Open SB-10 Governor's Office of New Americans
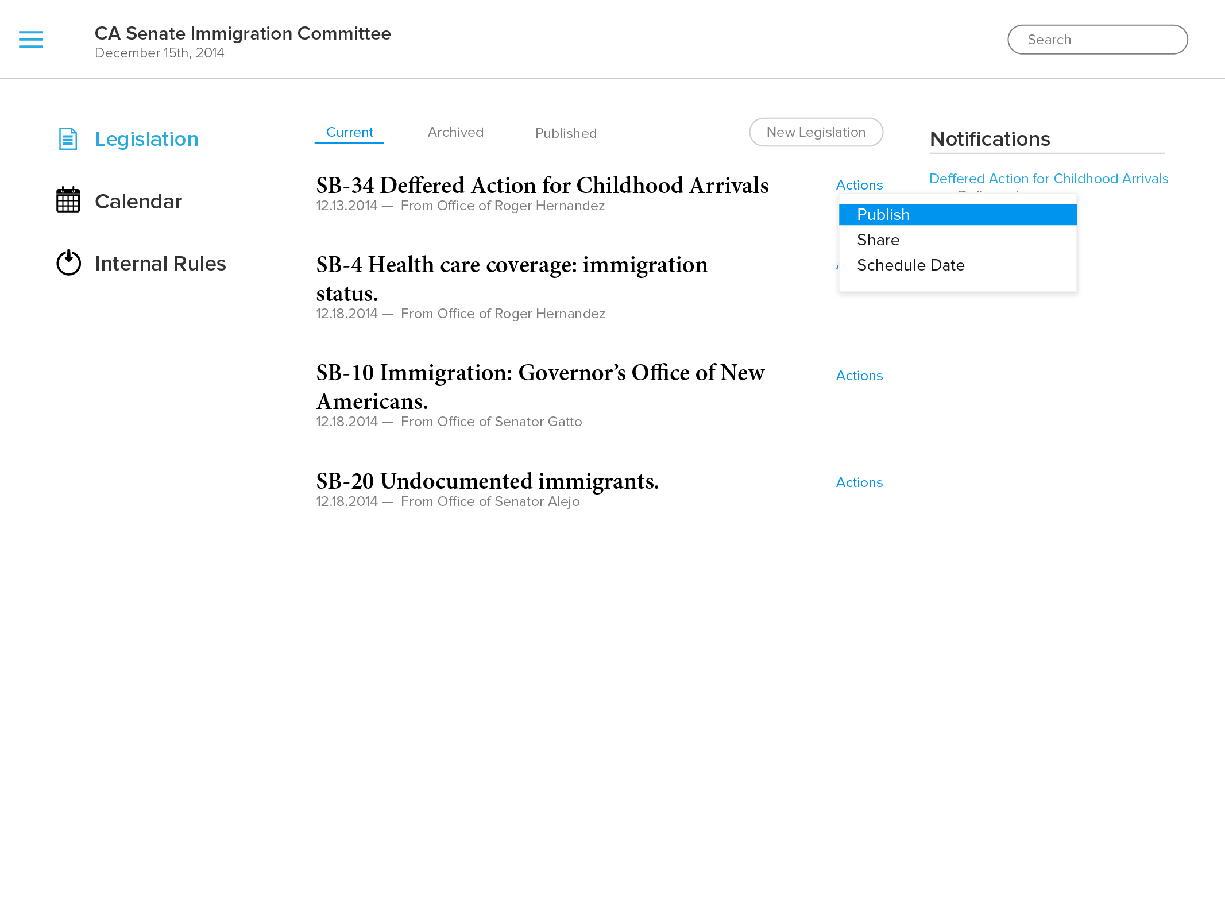 click(x=540, y=387)
